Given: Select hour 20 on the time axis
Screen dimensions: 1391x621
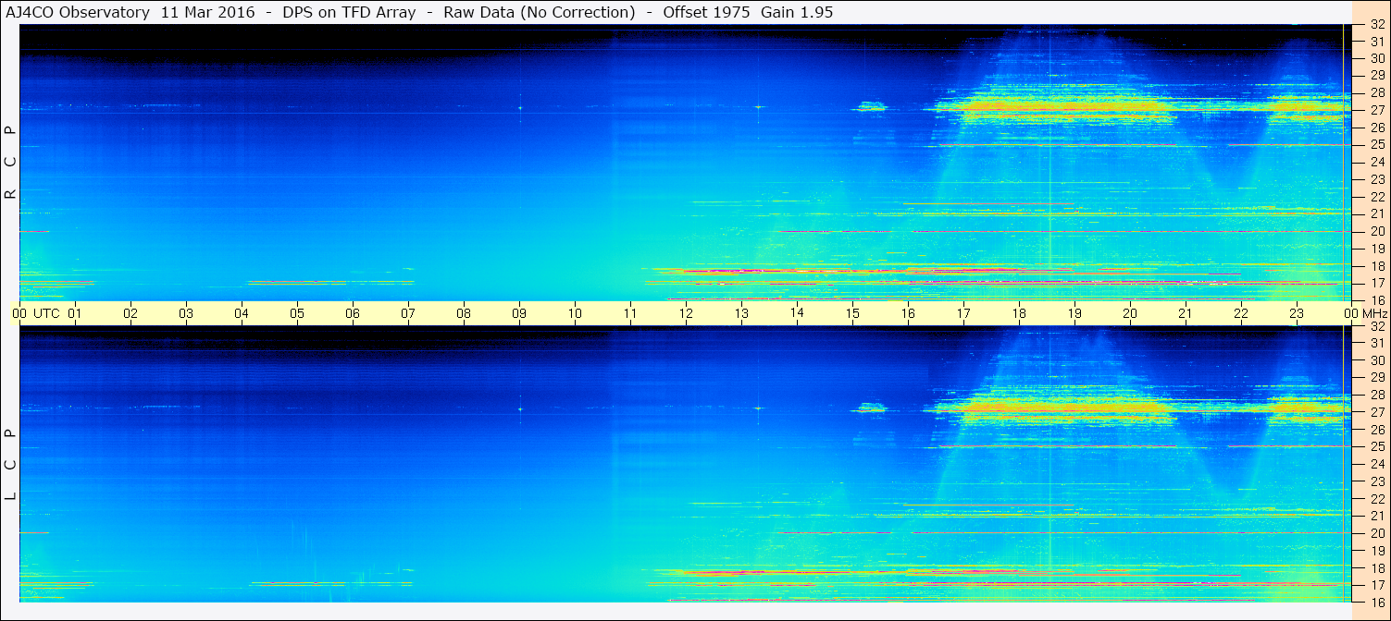Looking at the screenshot, I should click(x=1130, y=313).
